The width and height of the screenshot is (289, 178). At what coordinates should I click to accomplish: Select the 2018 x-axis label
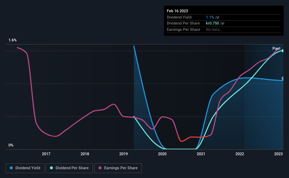pyautogui.click(x=85, y=154)
